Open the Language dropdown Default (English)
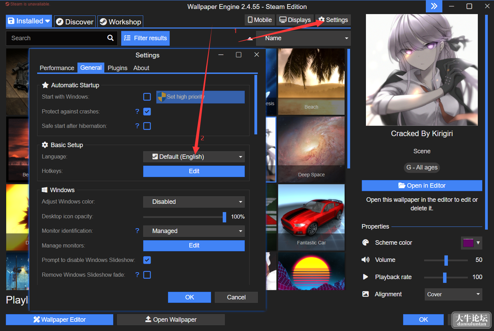Viewport: 494px width, 331px height. [x=194, y=157]
